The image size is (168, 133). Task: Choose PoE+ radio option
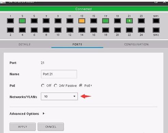click(81, 85)
